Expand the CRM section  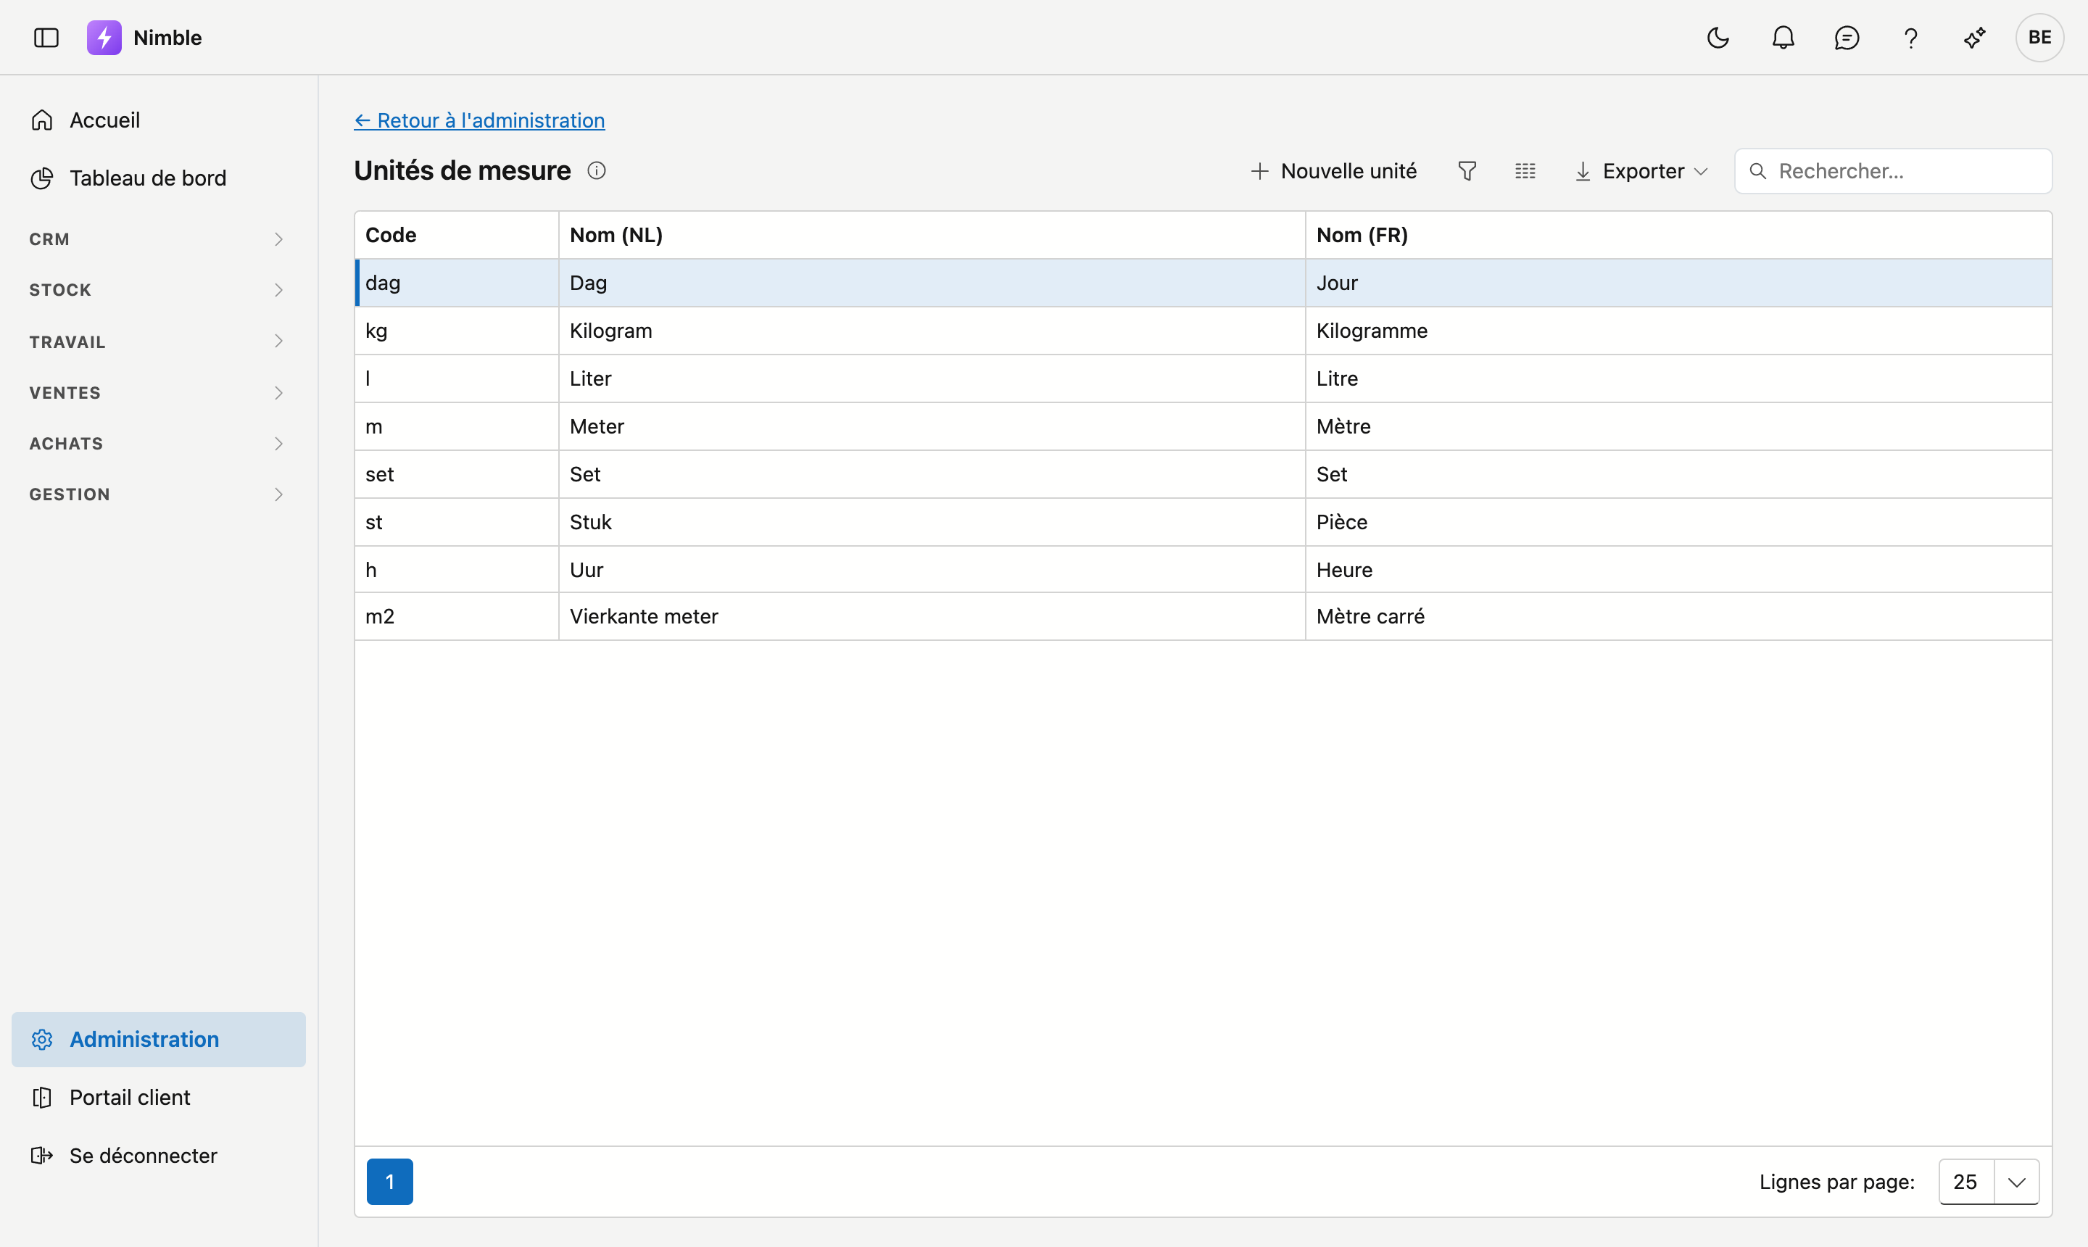click(158, 239)
